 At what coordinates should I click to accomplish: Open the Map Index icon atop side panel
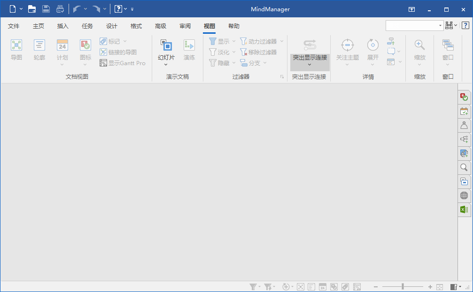pyautogui.click(x=464, y=97)
